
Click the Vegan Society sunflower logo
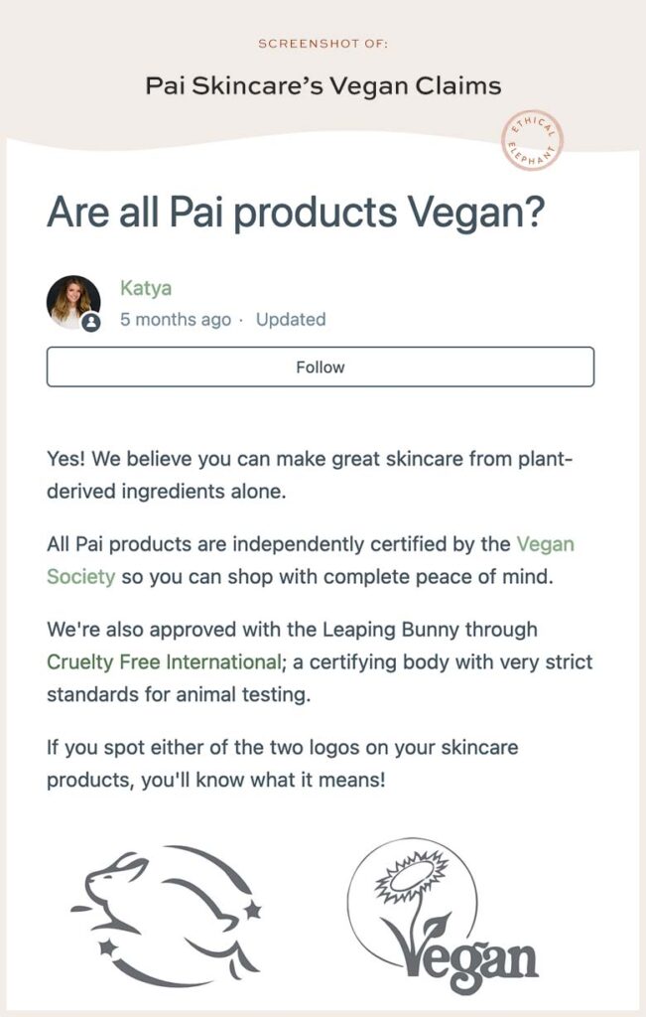tap(444, 915)
